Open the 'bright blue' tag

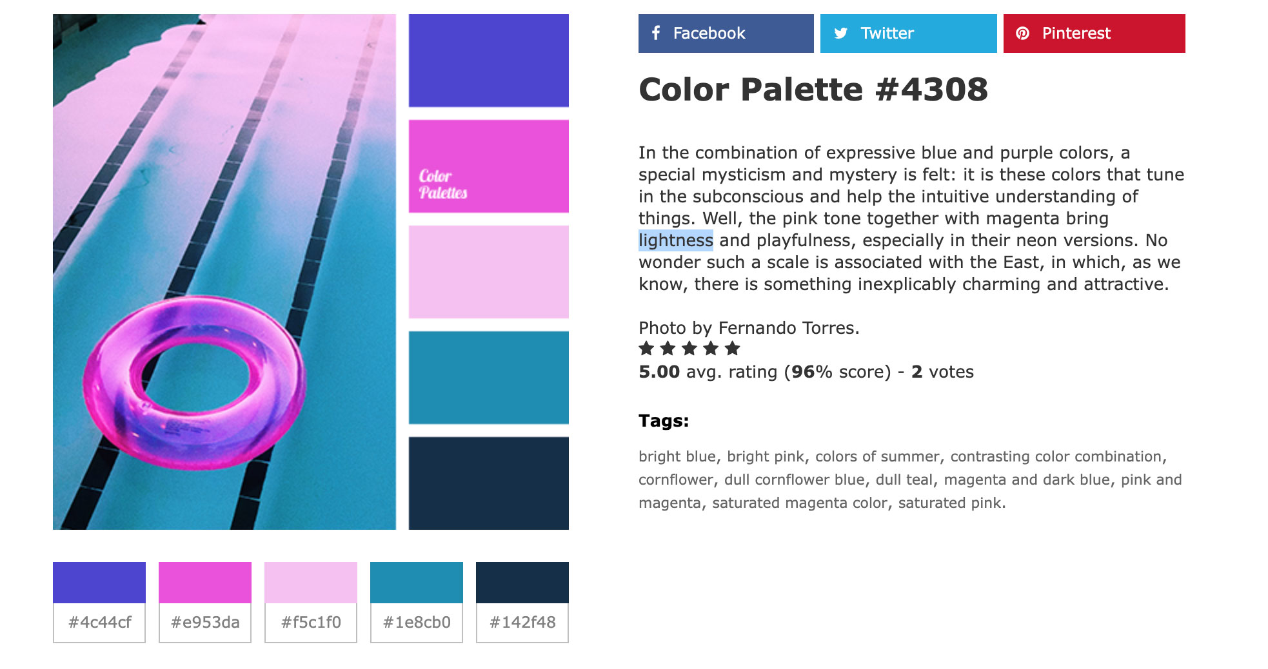[677, 456]
